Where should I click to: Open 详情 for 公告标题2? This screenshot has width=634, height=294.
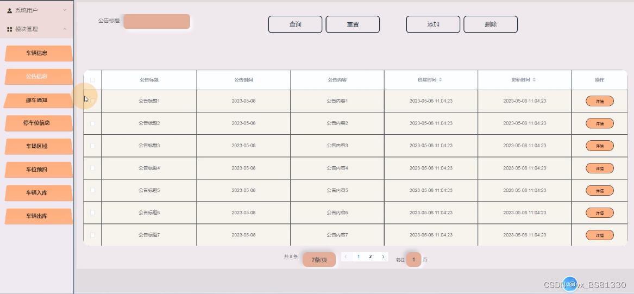[600, 123]
